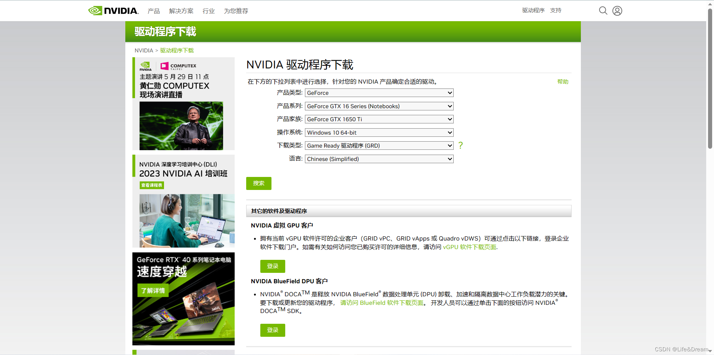Click the small NVIDIA eye logo above 主题演讲
This screenshot has width=714, height=355.
145,66
